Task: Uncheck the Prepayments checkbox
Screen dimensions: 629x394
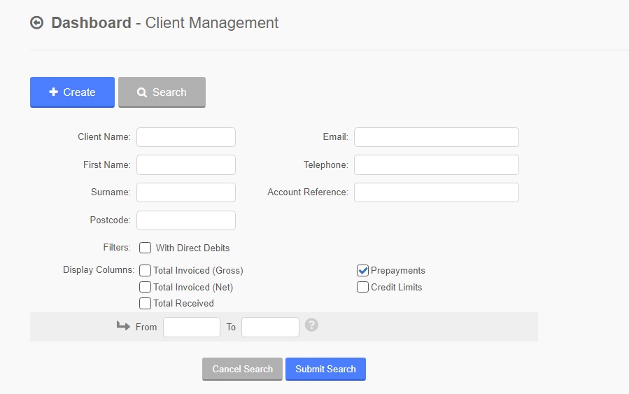Action: [362, 270]
